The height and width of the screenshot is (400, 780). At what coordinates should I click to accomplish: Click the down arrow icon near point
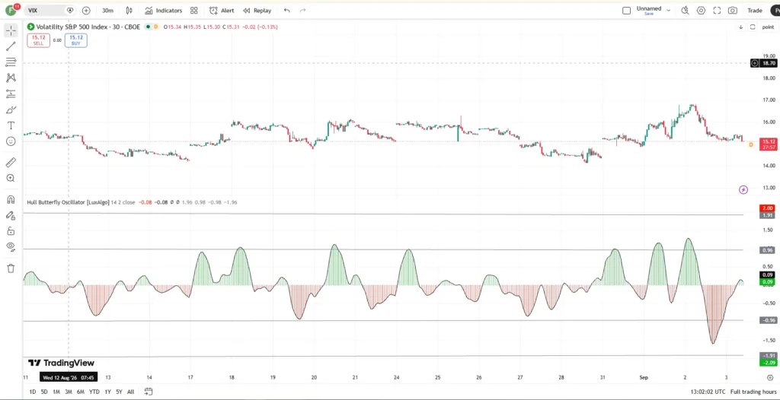click(x=740, y=27)
